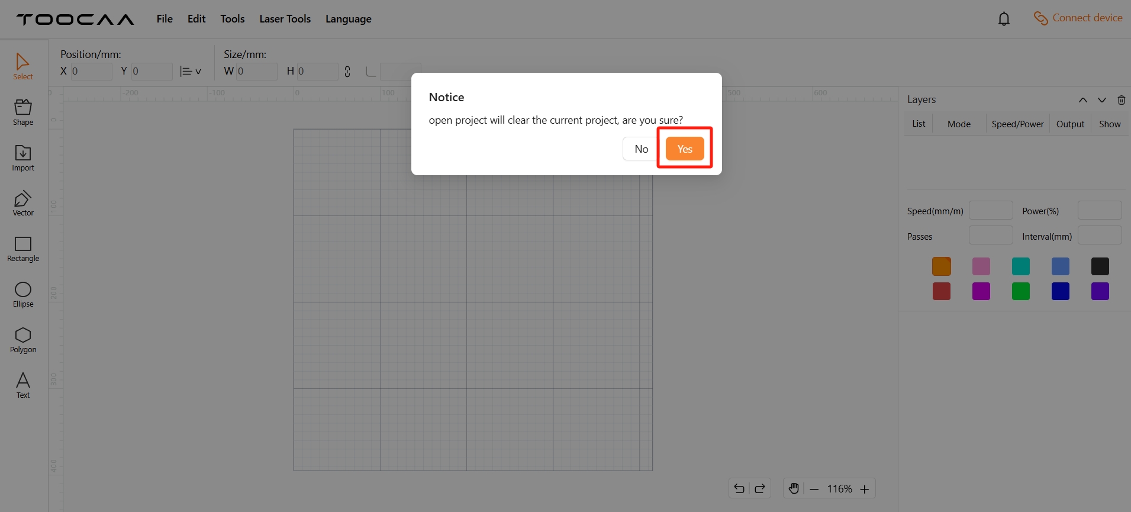Click the Interval(mm) input field
1131x512 pixels.
1100,235
